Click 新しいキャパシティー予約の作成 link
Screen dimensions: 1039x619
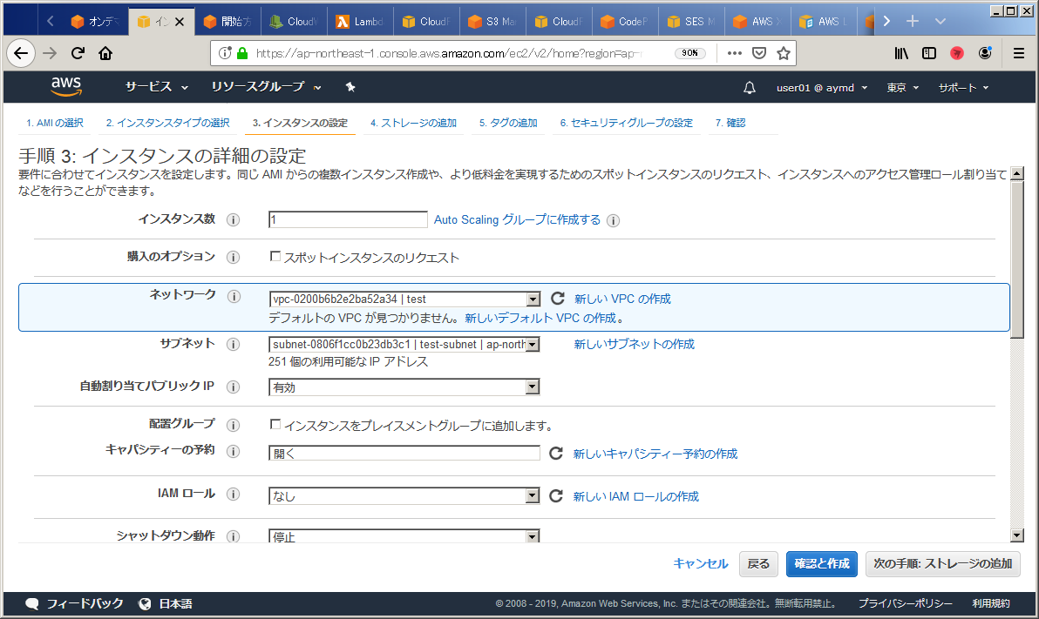655,454
